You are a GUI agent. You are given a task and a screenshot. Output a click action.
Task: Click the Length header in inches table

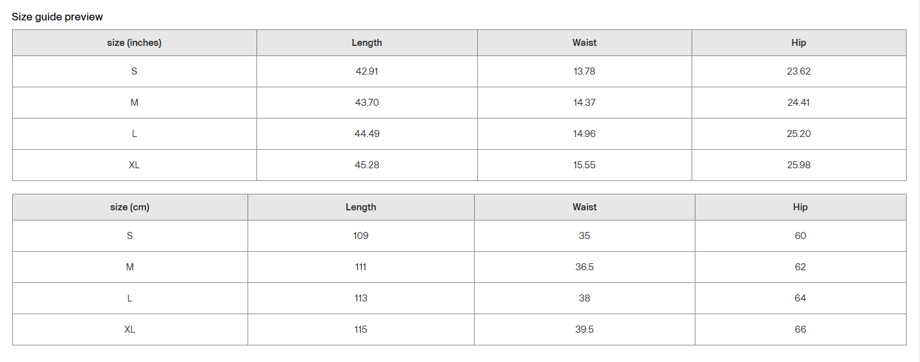(367, 43)
